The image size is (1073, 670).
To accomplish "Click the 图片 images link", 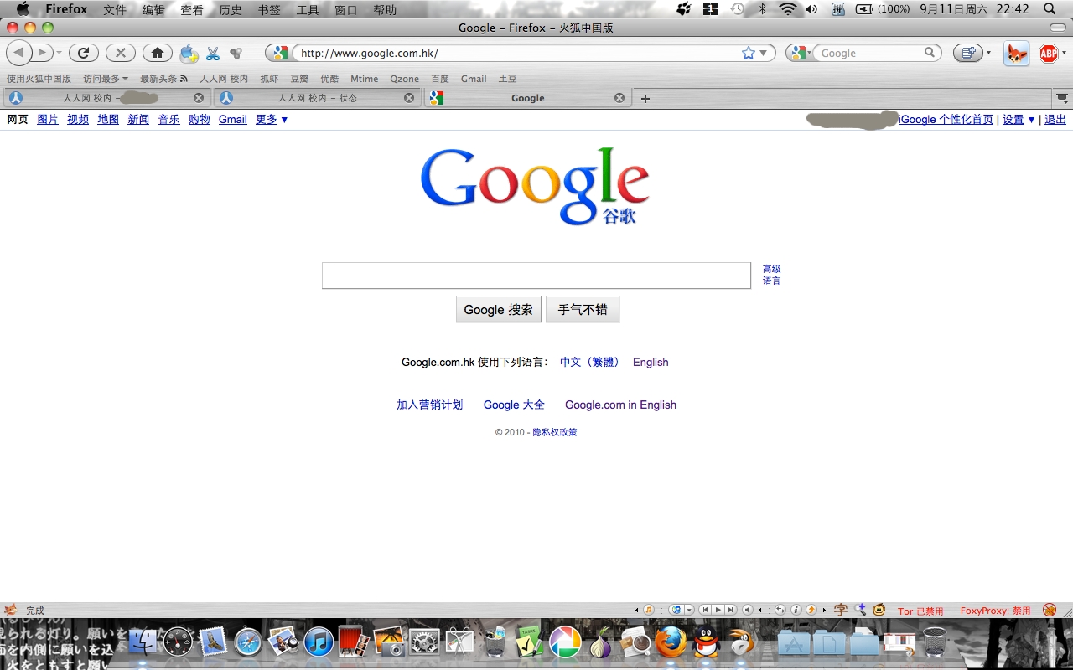I will pos(48,120).
